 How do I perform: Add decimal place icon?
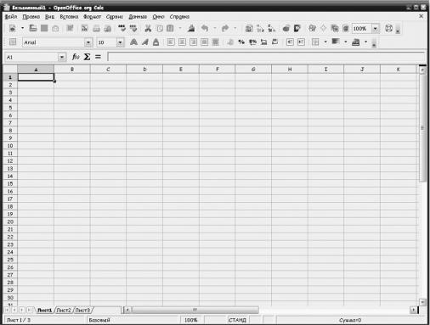[263, 42]
